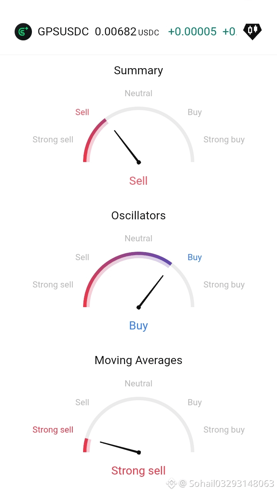Click Strong buy label on Oscillators gauge

tap(224, 285)
